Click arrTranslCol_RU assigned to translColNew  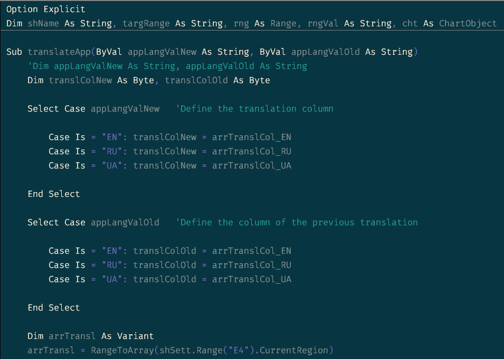click(251, 152)
